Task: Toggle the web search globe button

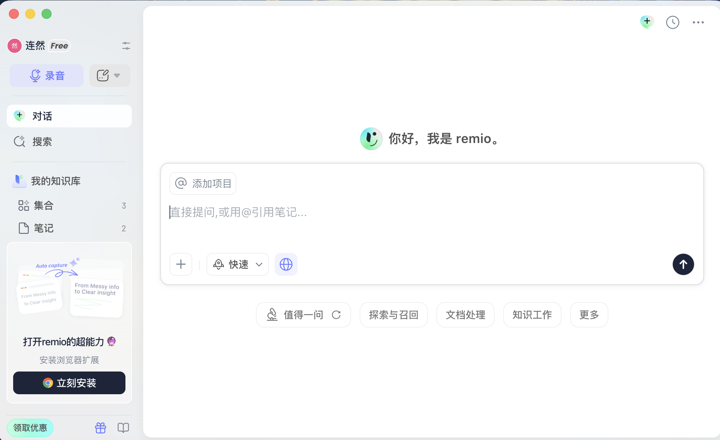Action: click(286, 264)
